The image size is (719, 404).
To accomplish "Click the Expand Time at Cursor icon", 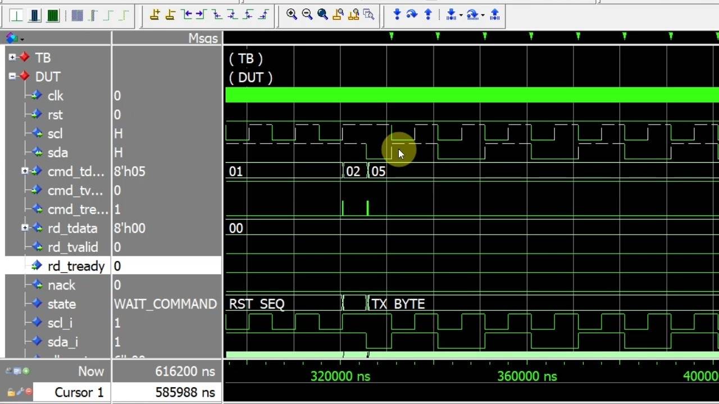I will point(93,15).
